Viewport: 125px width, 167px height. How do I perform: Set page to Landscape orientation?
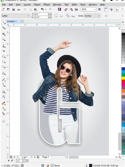[61, 16]
